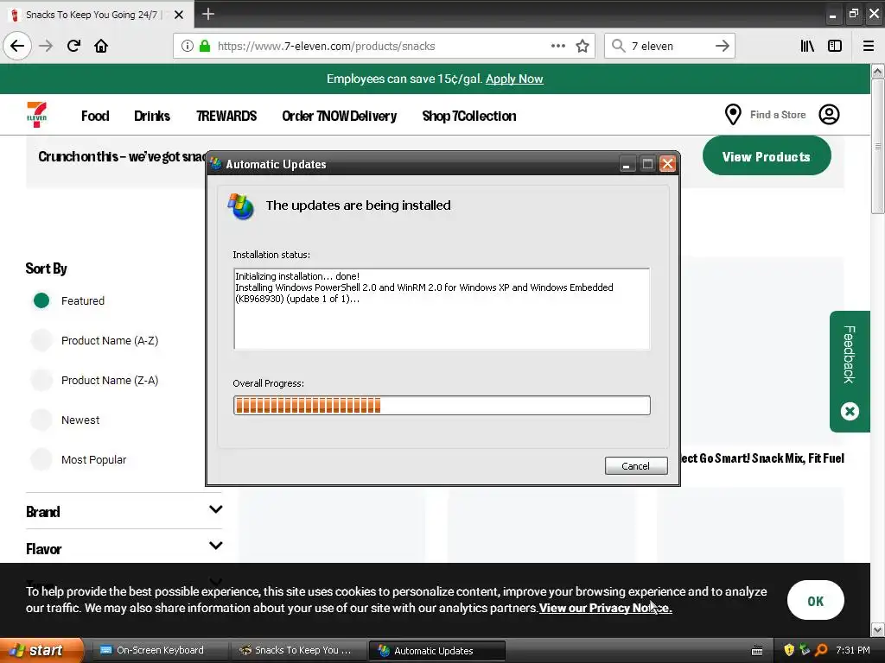Toggle the sidebar view icon
Viewport: 885px width, 663px height.
pos(835,46)
